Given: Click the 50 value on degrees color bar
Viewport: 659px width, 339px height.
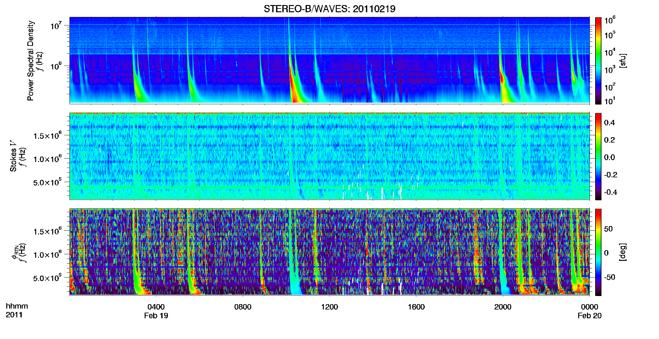Looking at the screenshot, I should pos(608,229).
